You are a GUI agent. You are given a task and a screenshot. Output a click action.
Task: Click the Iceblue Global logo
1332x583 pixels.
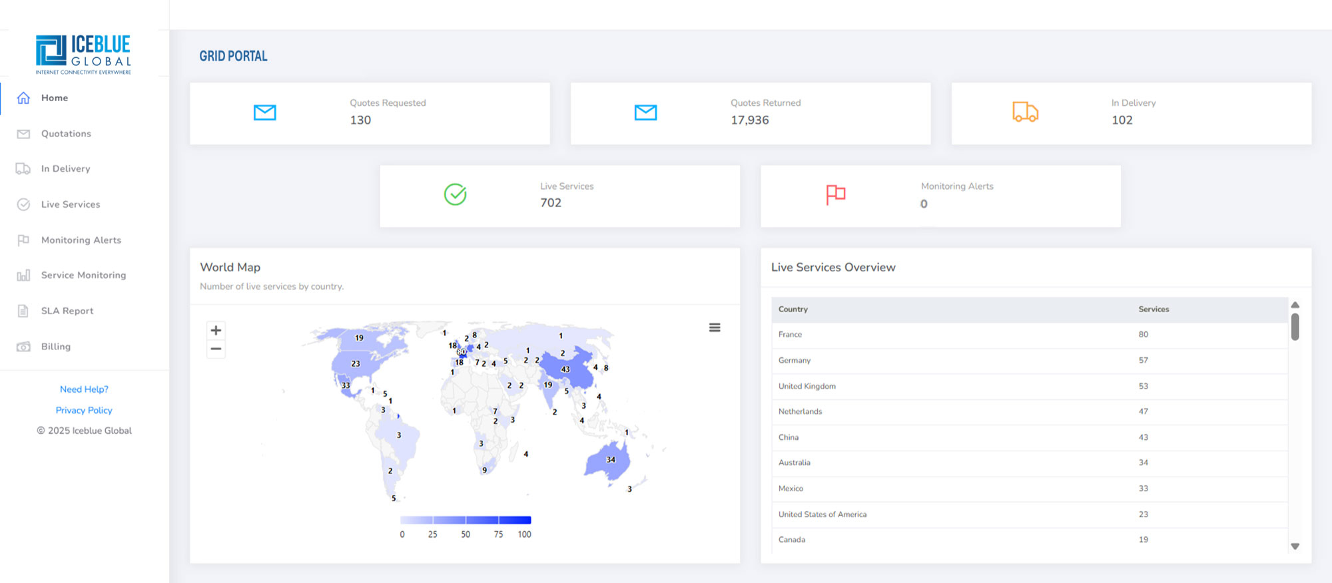point(83,55)
